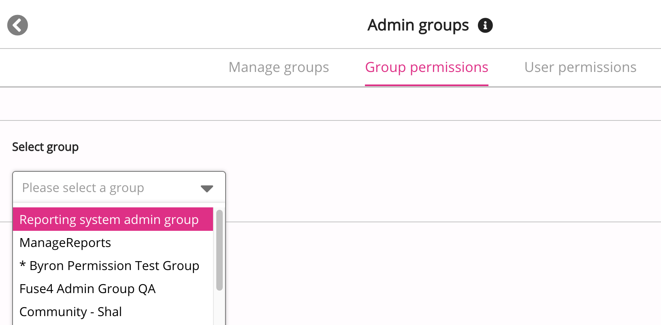
Task: Click empty page area right of dropdown list
Action: pos(405,275)
